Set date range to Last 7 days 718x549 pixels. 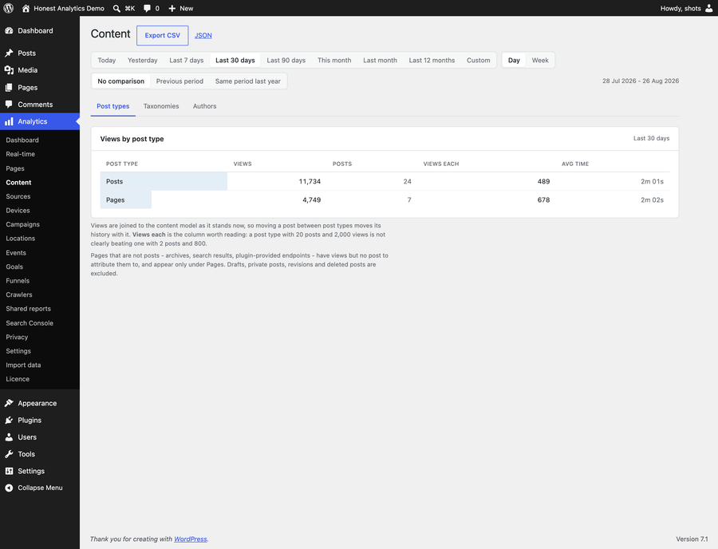click(187, 60)
